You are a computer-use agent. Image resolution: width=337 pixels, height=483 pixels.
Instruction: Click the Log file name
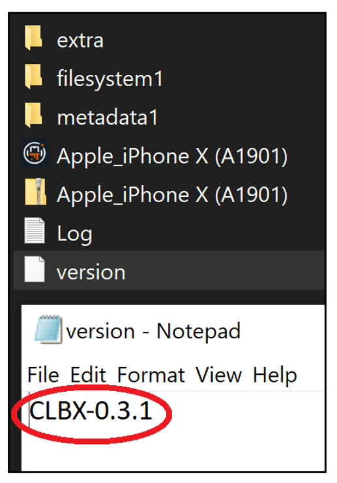tap(74, 234)
